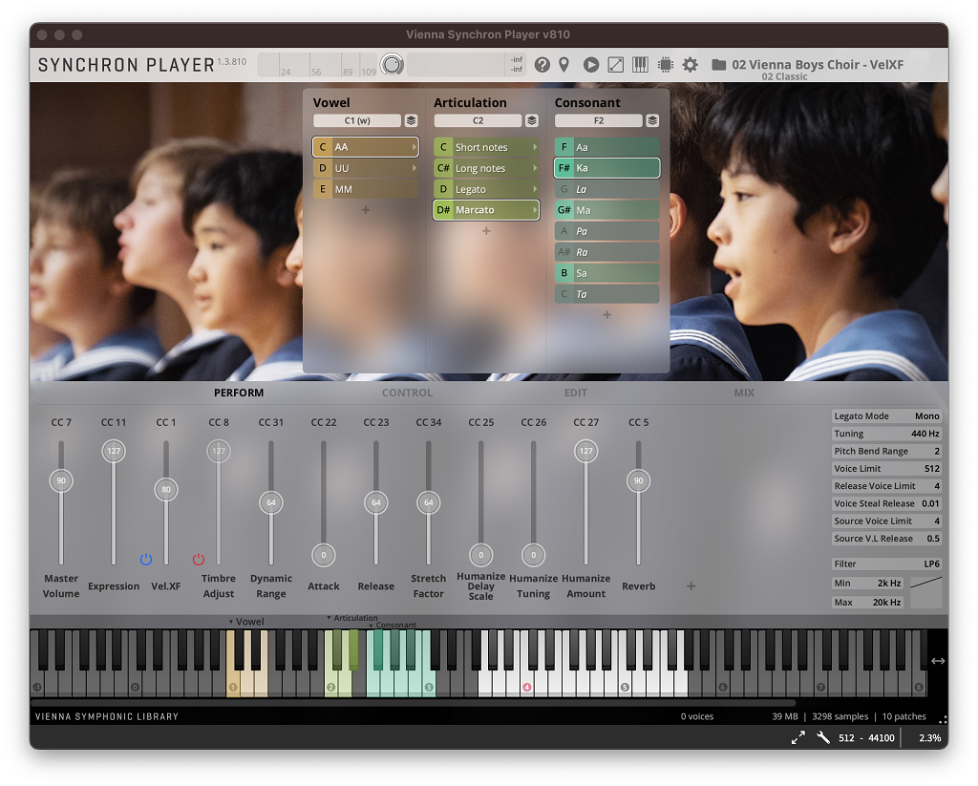Expand the Short notes articulation arrow

click(535, 147)
